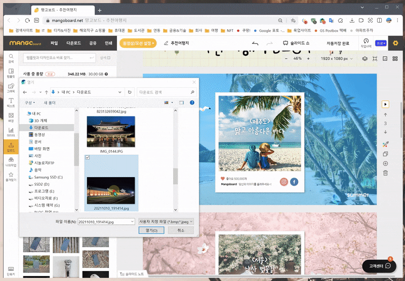The image size is (405, 281).
Task: Open the blue 프로 account dropdown
Action: [x=381, y=43]
